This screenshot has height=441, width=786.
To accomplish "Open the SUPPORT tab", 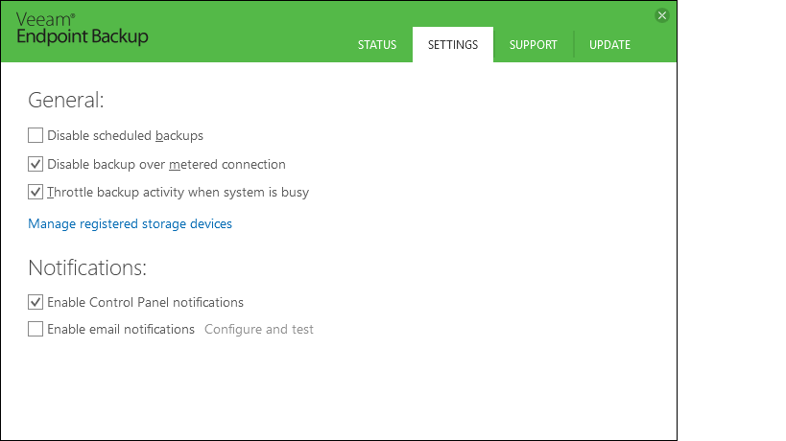I will point(534,45).
